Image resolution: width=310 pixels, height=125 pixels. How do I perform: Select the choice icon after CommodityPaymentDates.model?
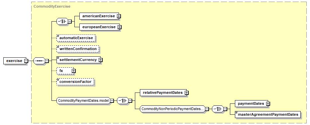123,100
